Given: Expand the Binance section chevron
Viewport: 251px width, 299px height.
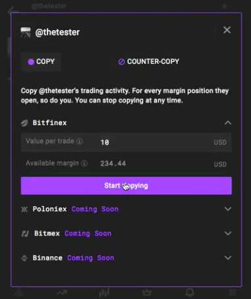Looking at the screenshot, I should pos(228,258).
